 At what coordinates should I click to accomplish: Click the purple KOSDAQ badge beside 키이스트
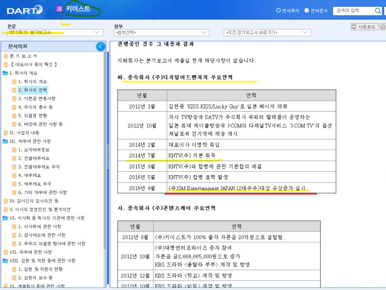(59, 9)
